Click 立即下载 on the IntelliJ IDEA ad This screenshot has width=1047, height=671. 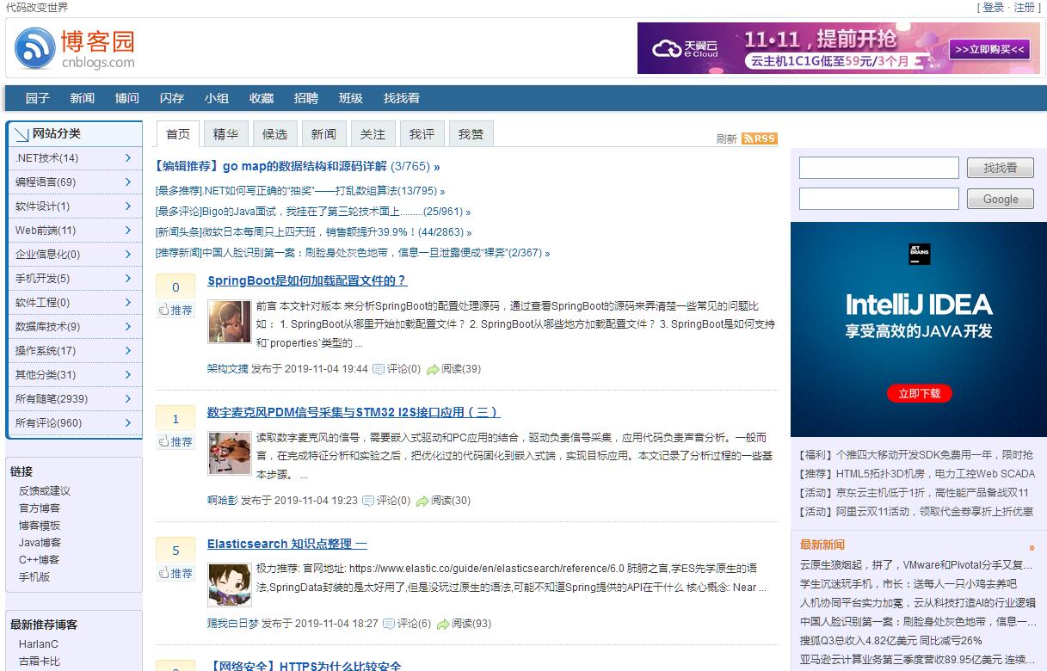(919, 393)
